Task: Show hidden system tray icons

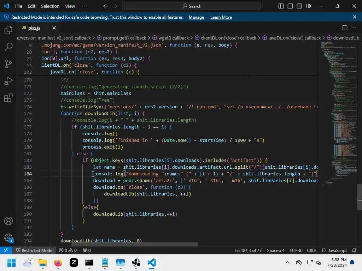Action: click(x=287, y=263)
